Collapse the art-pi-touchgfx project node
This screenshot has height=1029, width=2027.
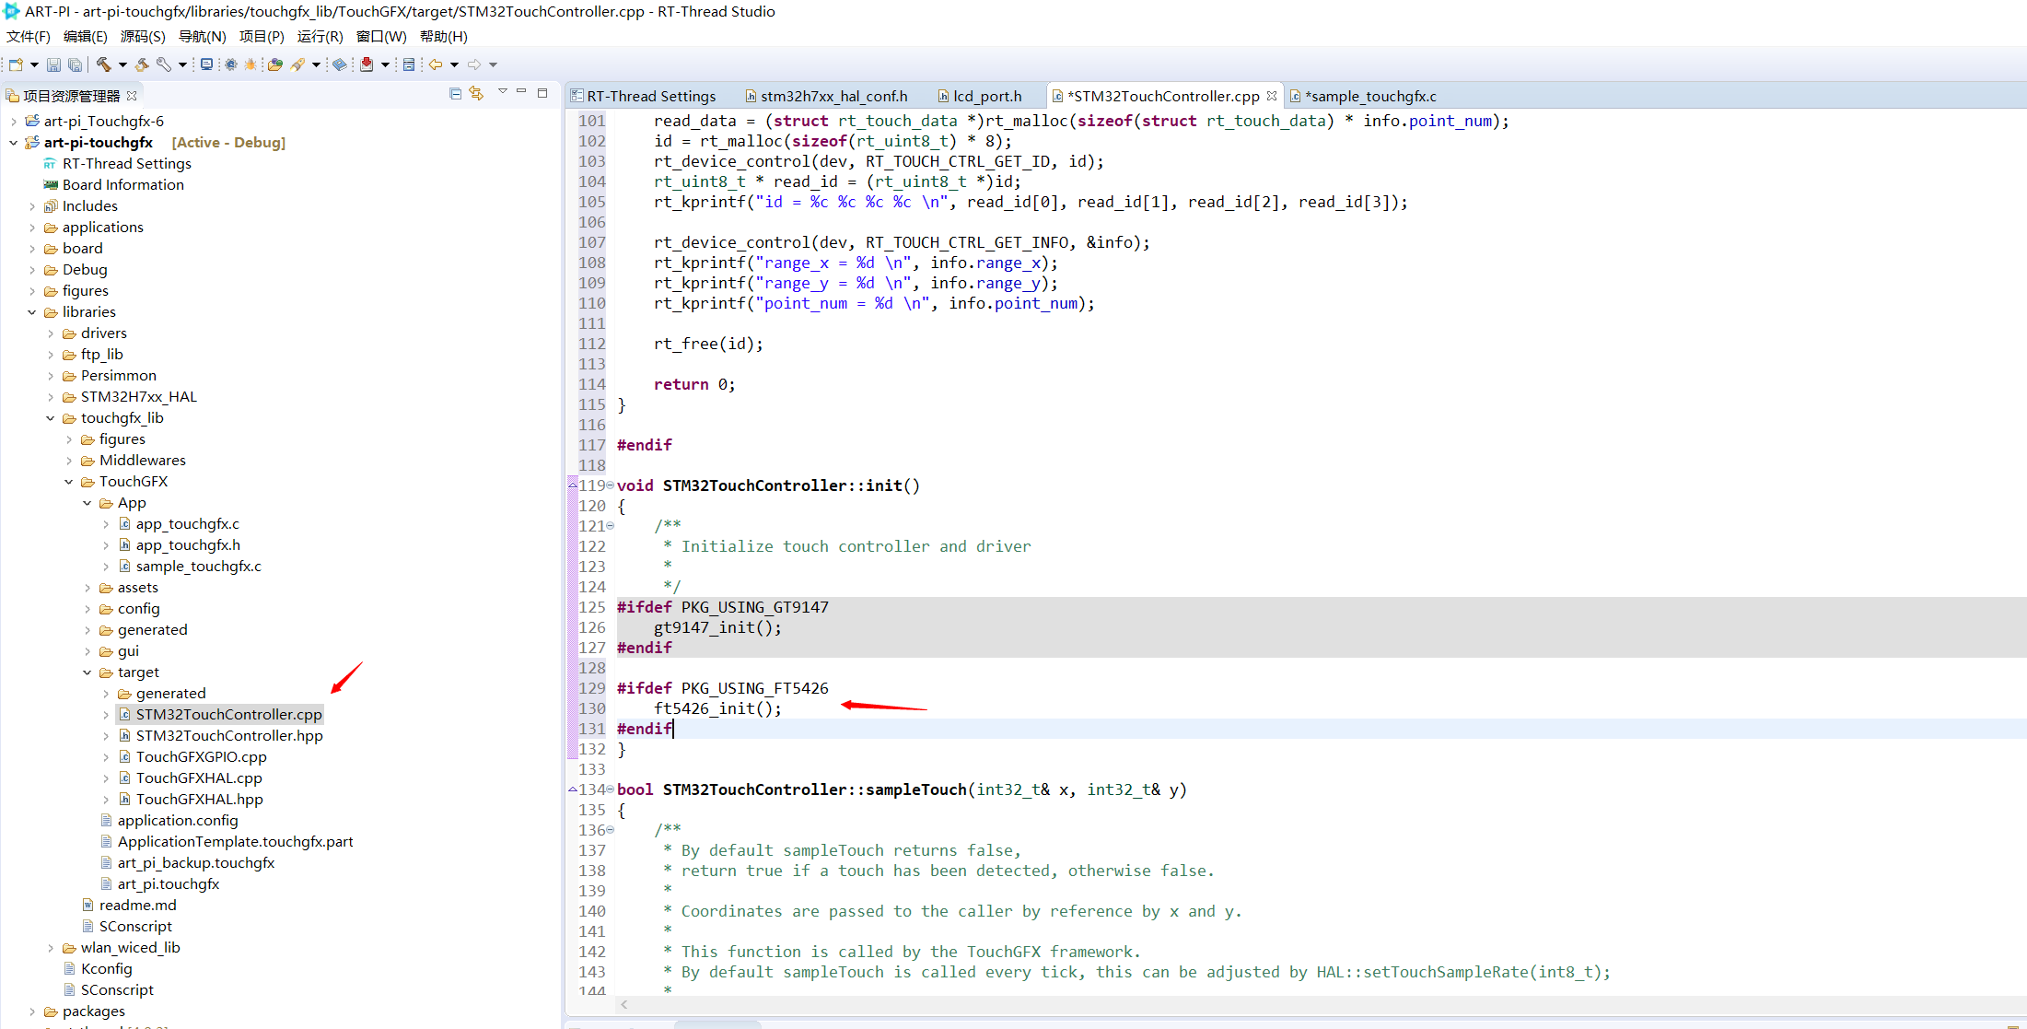13,143
